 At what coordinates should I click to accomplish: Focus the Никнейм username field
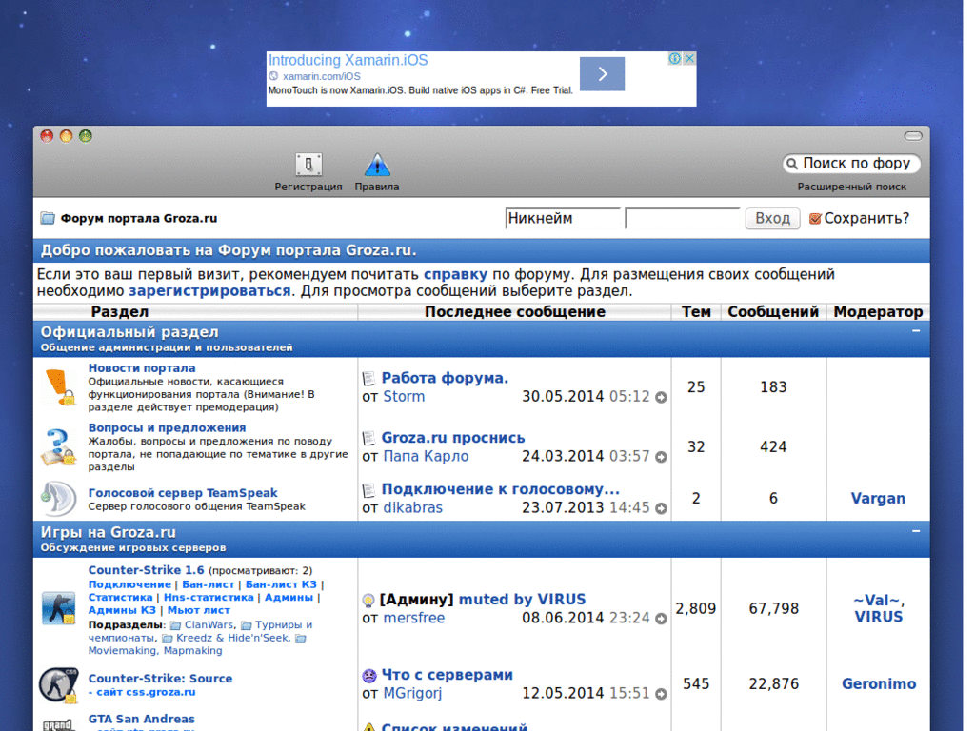563,218
